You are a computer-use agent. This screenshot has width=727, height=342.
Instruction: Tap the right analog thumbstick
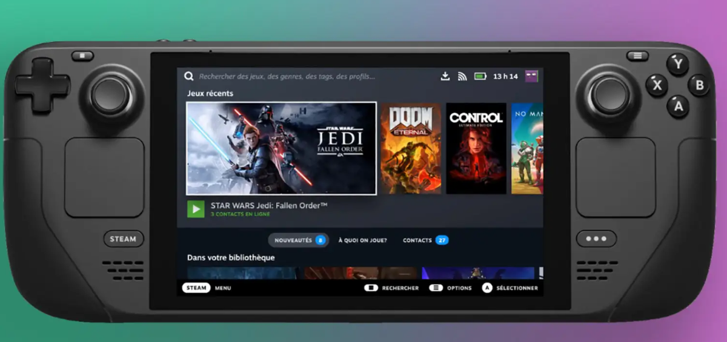(610, 95)
